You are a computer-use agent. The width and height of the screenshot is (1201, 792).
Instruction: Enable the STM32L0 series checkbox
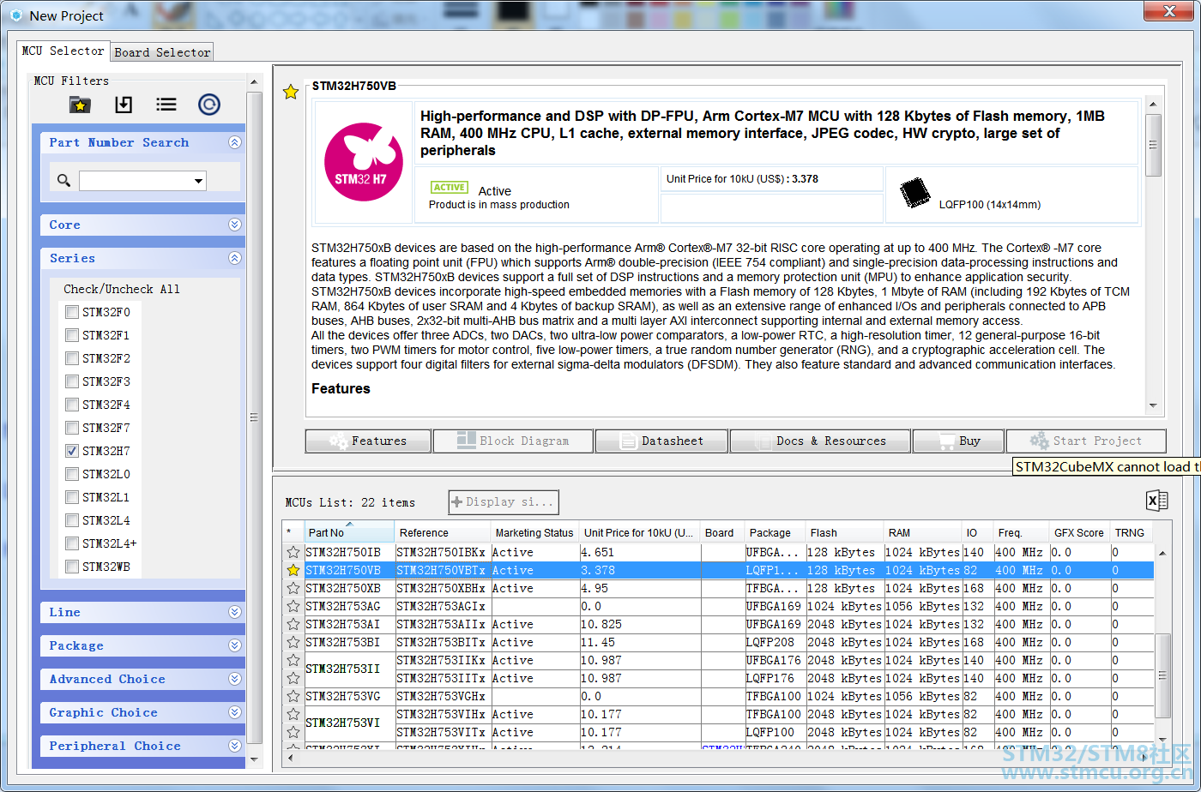click(72, 474)
